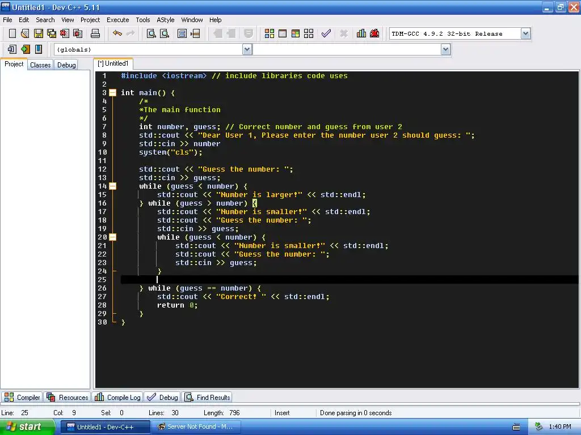Open the Execute menu
The height and width of the screenshot is (435, 581).
point(118,20)
